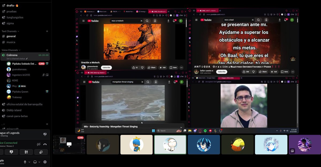This screenshot has height=167, width=321.
Task: Select the Pocoyo avatar participant tile
Action: tap(136, 145)
